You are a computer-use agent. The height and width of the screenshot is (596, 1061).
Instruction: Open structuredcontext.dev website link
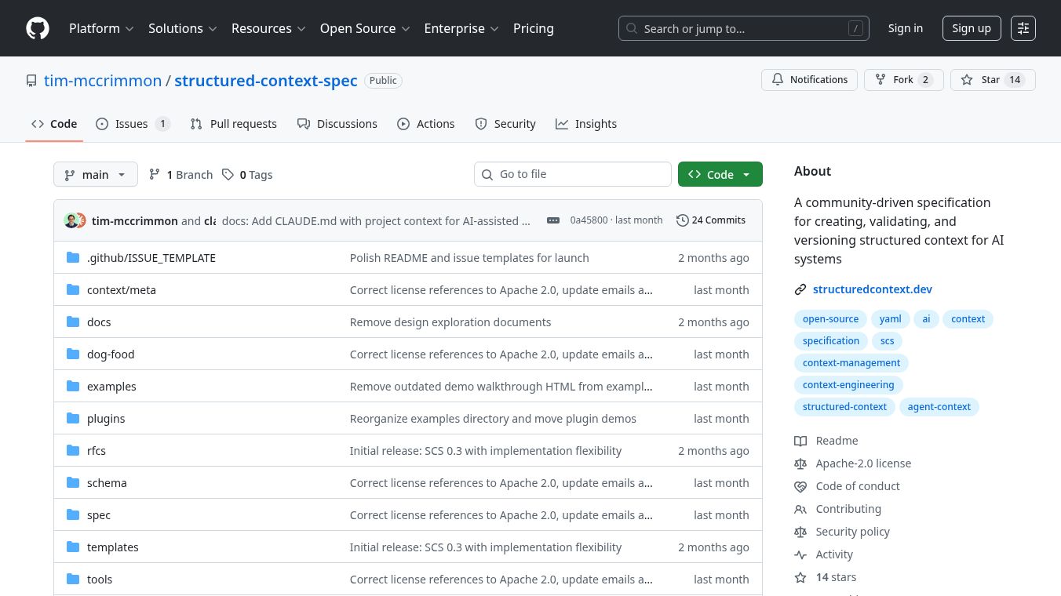[x=872, y=289]
